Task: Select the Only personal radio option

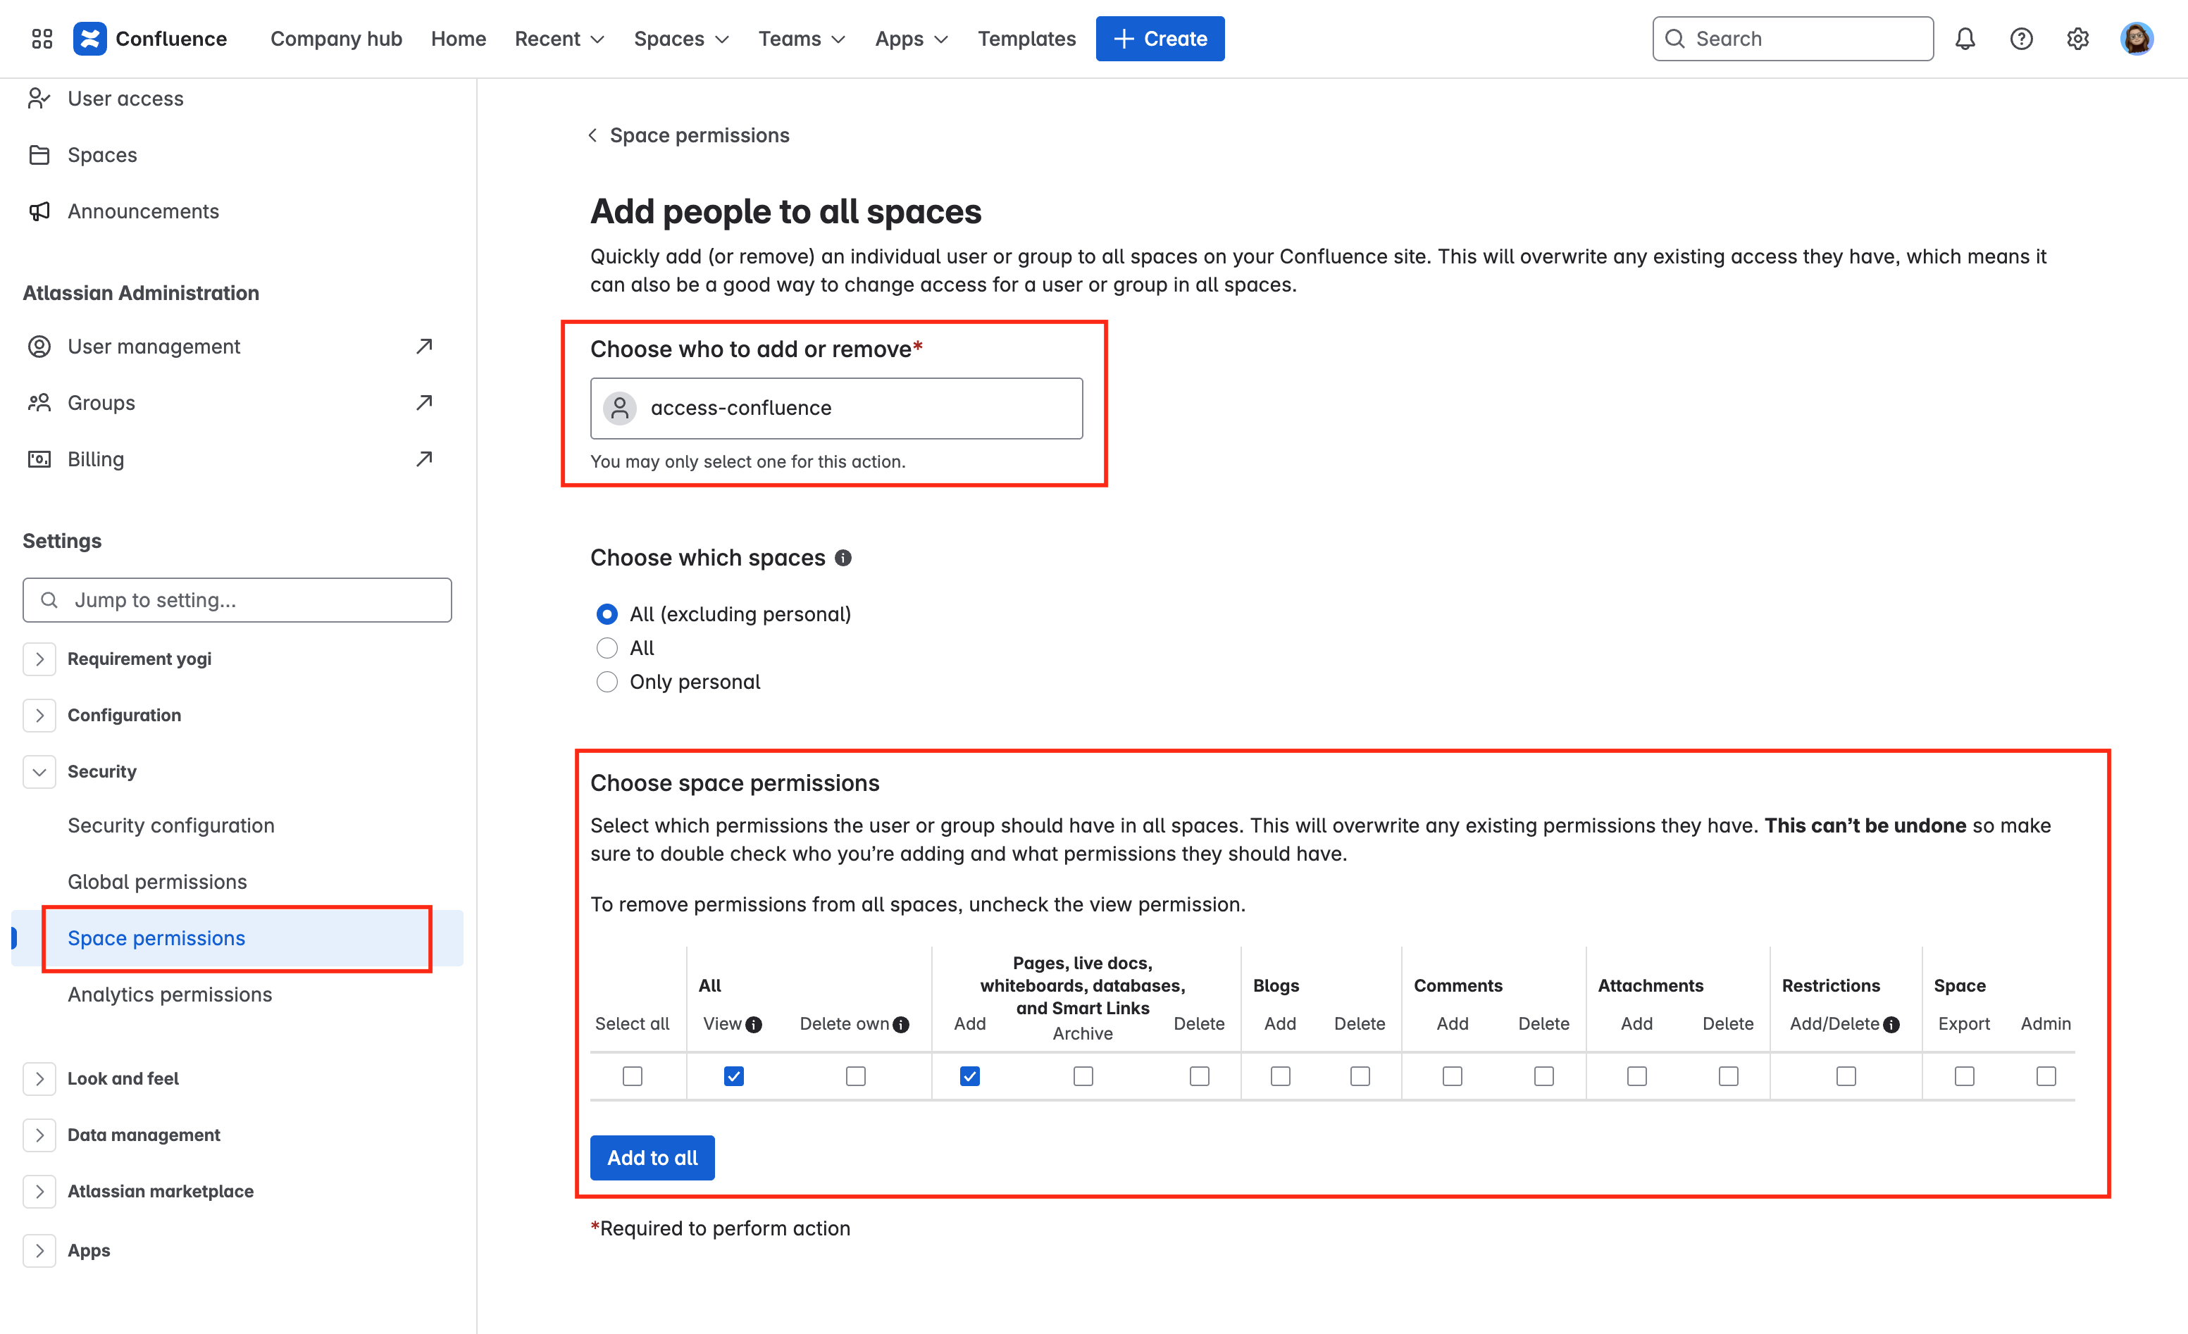Action: pos(607,682)
